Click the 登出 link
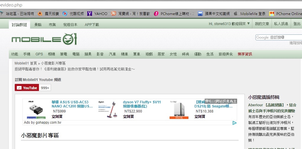Viewport: 302px width, 149px height. [297, 24]
